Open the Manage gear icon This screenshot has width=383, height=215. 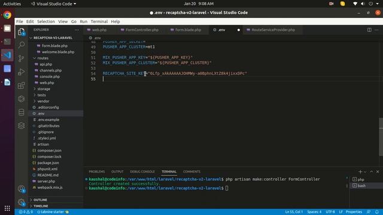pyautogui.click(x=22, y=202)
